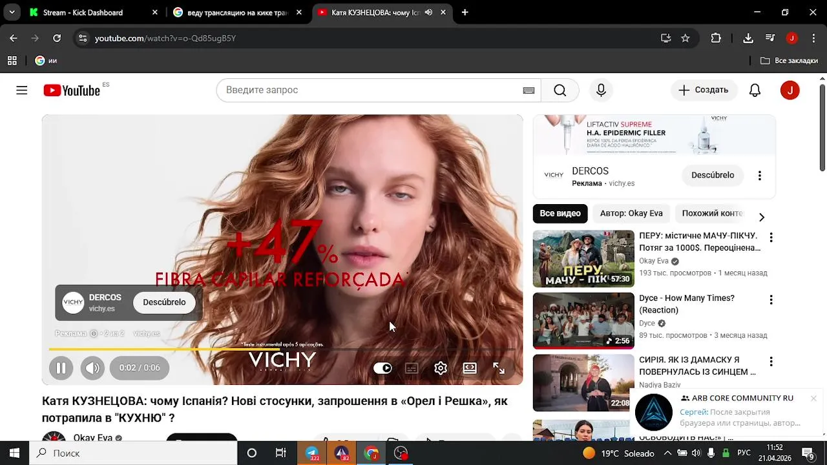Open video player settings gear
The image size is (827, 465).
(x=441, y=368)
